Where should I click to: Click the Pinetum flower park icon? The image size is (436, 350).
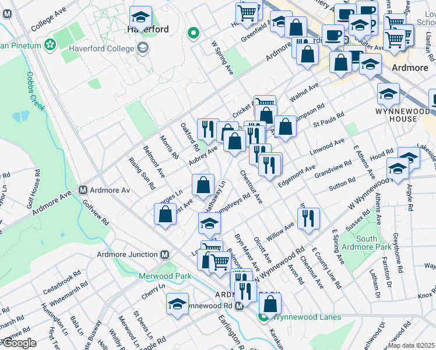50,45
